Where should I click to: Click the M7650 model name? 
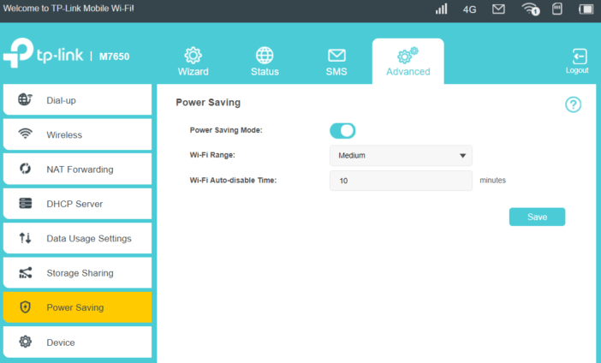114,57
